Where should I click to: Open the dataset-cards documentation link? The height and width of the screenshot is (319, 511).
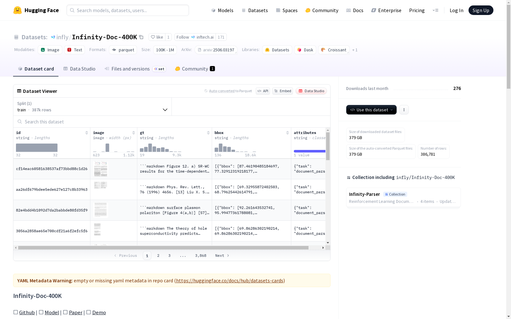click(230, 280)
